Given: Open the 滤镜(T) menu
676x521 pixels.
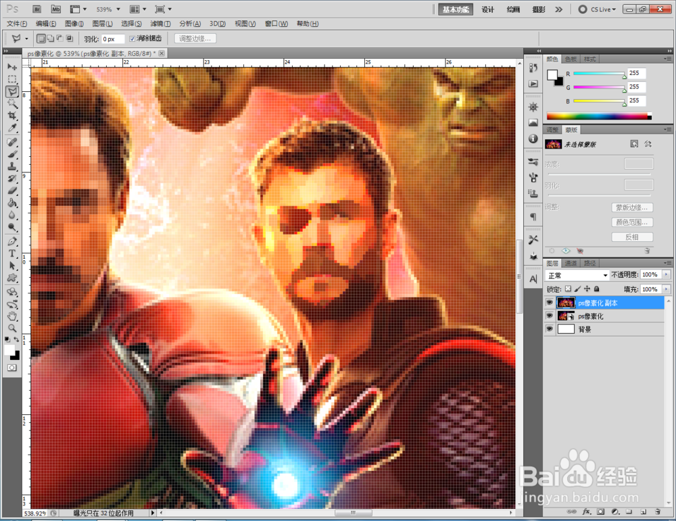Looking at the screenshot, I should [x=160, y=24].
